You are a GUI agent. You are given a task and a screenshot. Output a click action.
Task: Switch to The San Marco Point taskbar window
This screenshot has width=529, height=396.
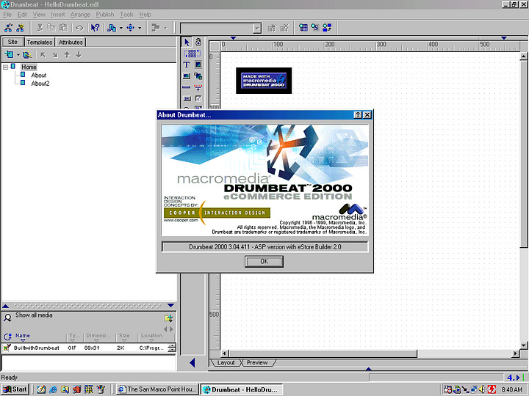pos(157,389)
